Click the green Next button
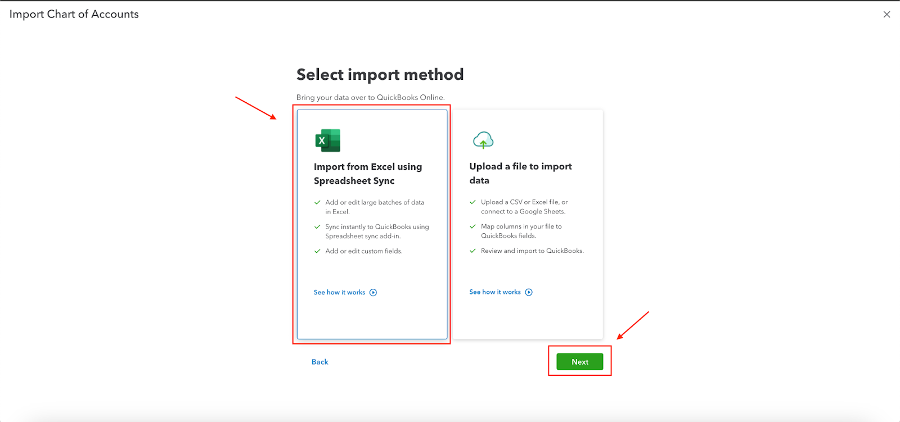The width and height of the screenshot is (900, 422). 580,362
